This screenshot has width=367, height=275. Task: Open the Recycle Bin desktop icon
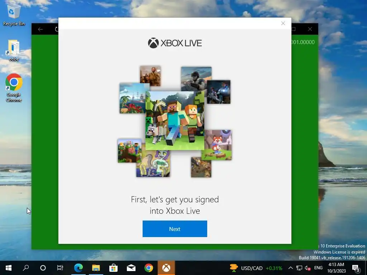(x=14, y=15)
